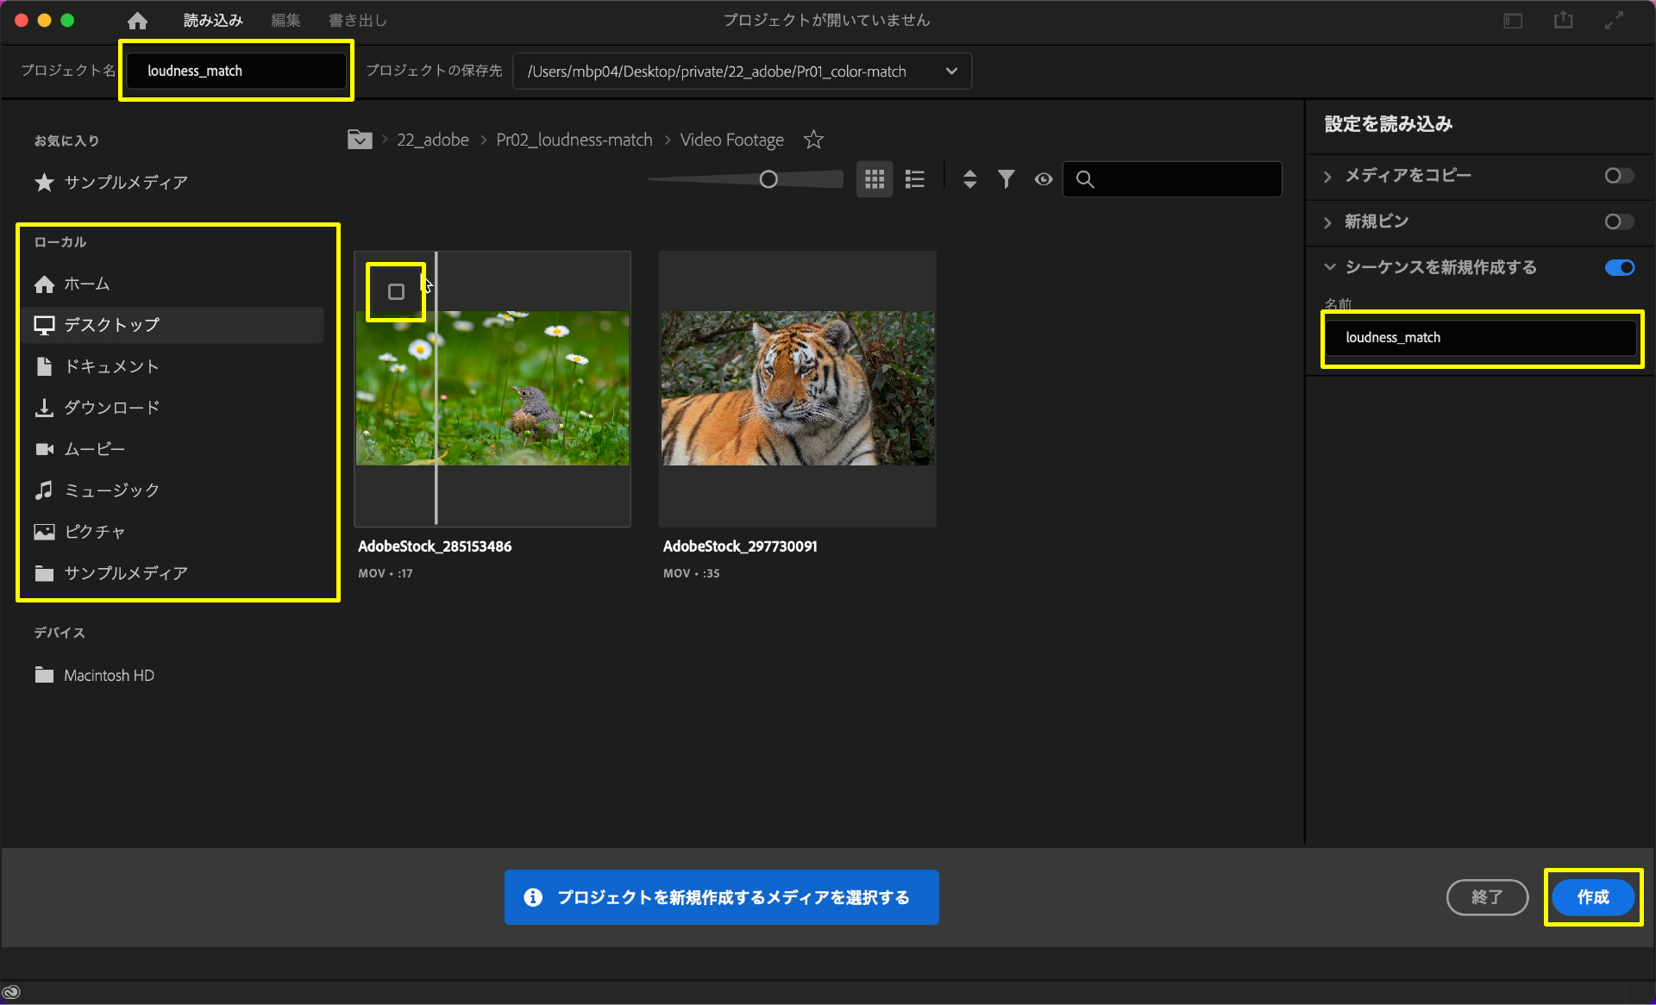
Task: Open the folder path dropdown icon
Action: click(360, 140)
